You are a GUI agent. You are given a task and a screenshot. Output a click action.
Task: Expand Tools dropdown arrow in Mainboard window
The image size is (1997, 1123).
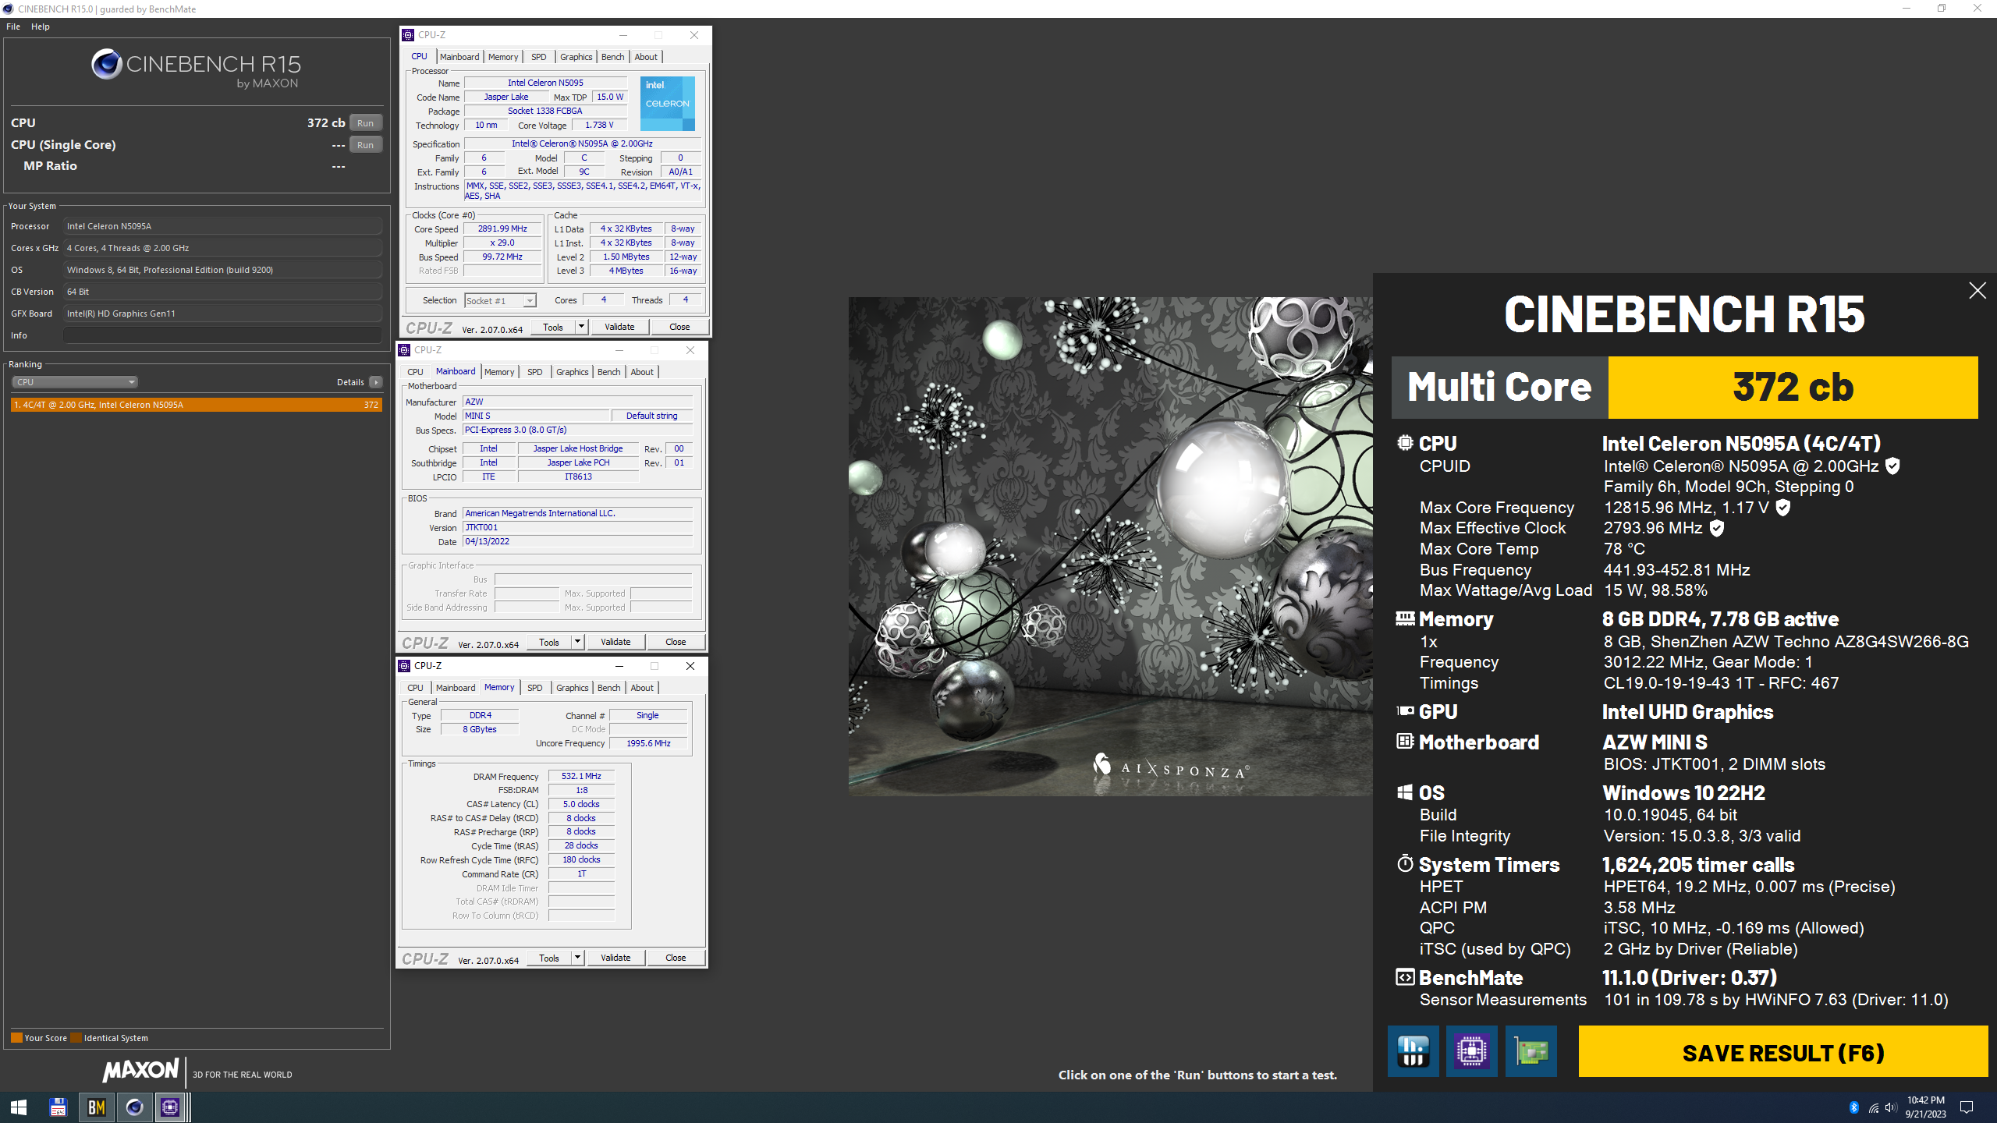coord(577,642)
